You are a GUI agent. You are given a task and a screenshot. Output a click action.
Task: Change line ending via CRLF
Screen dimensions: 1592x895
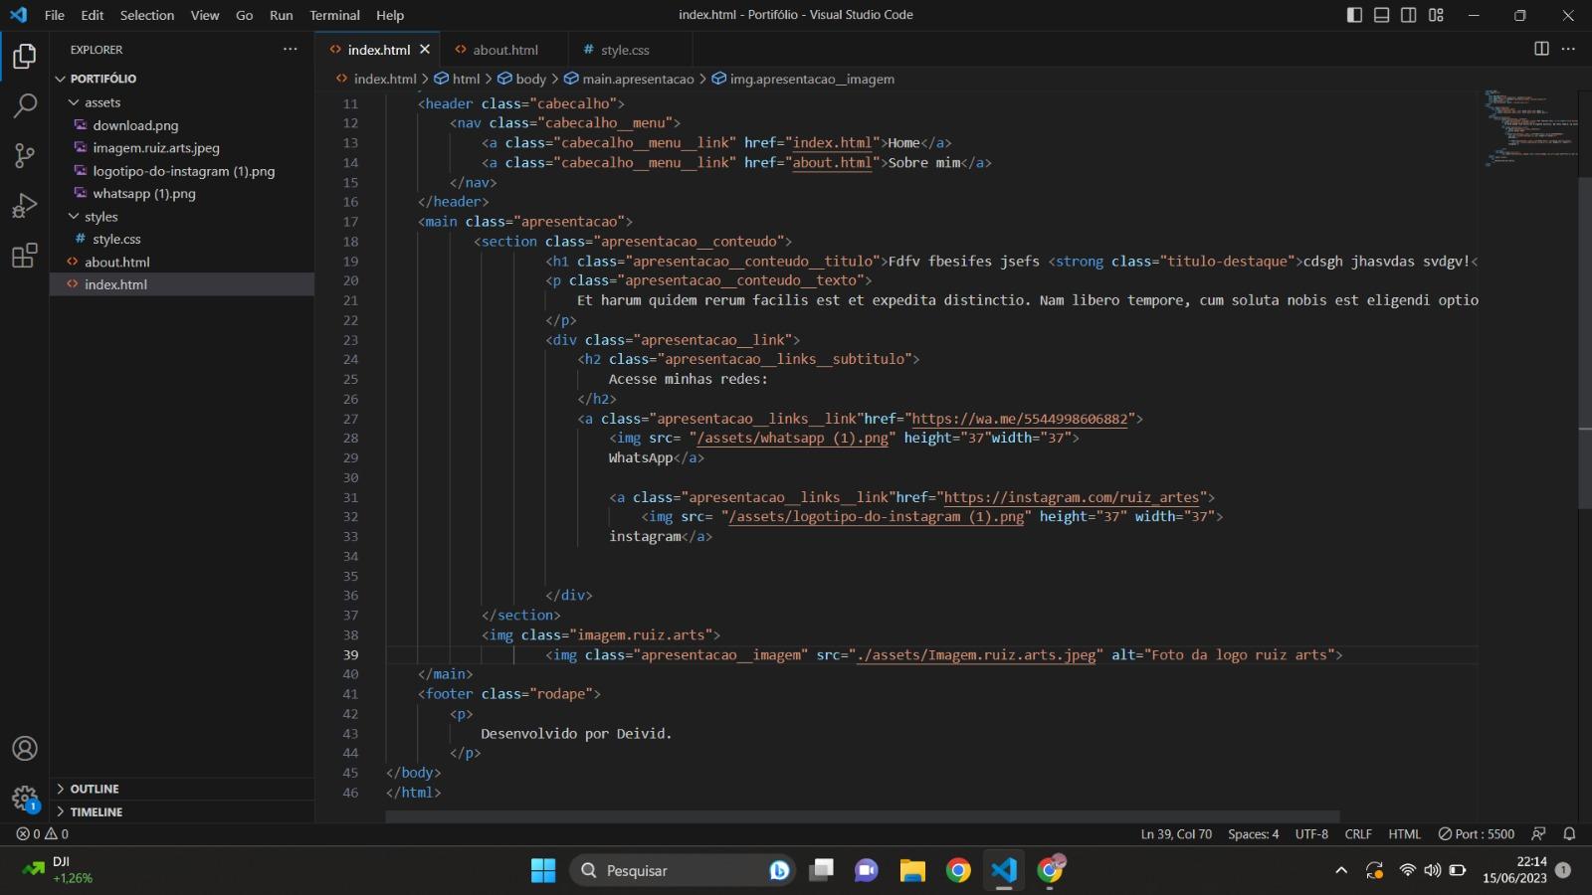[x=1358, y=834]
